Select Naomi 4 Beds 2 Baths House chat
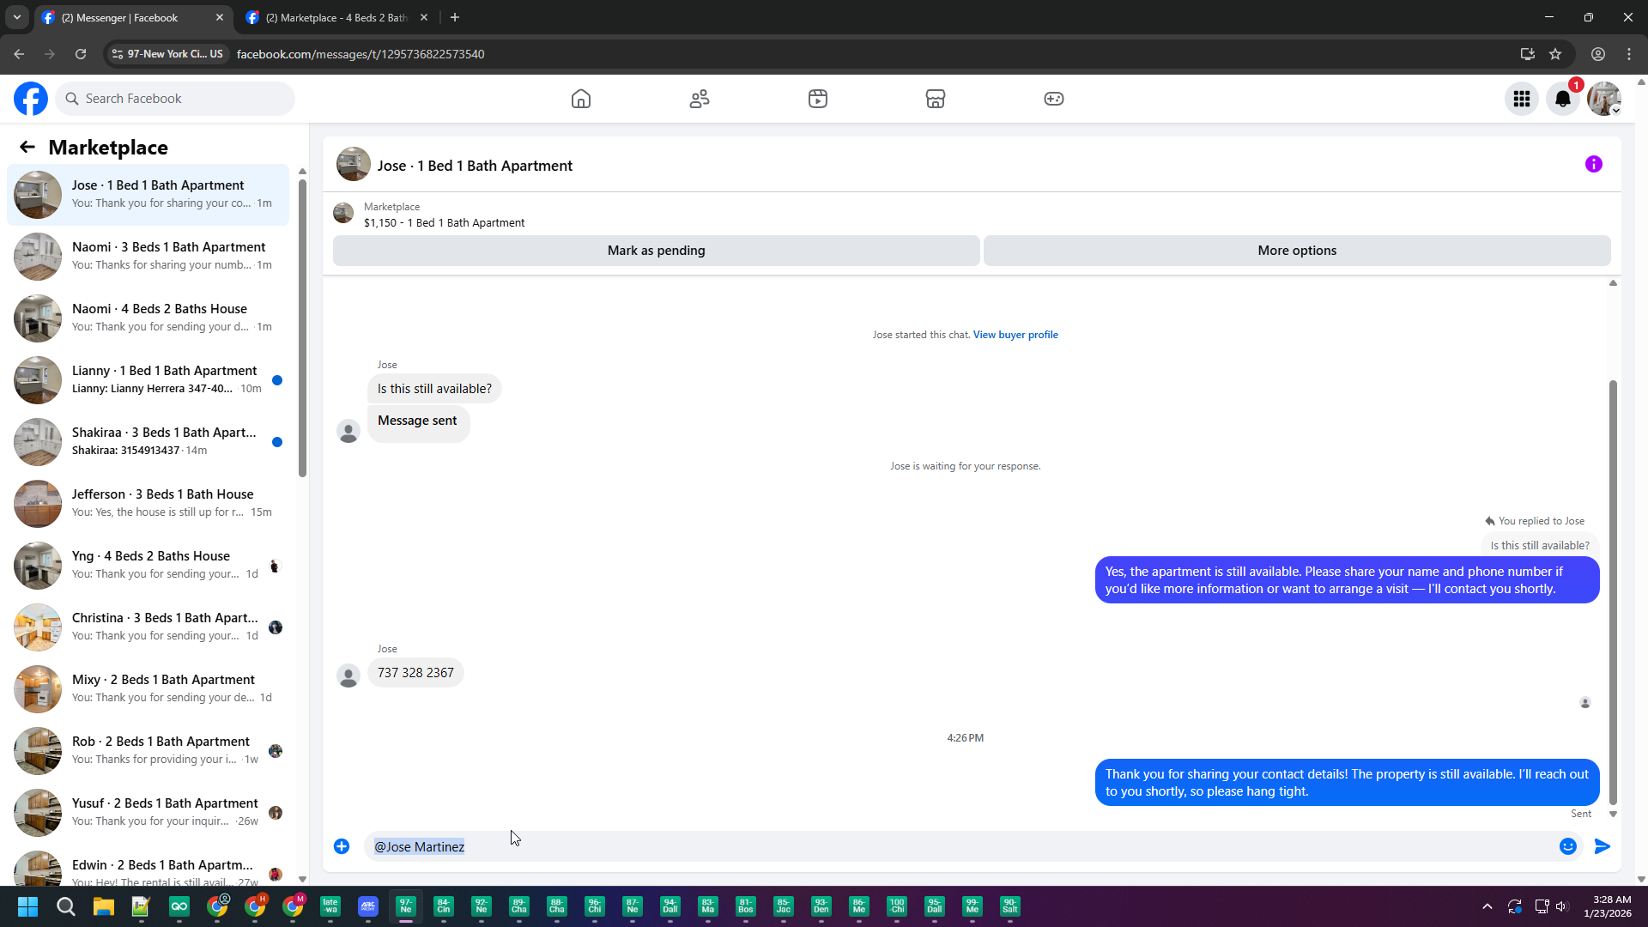 coord(148,318)
